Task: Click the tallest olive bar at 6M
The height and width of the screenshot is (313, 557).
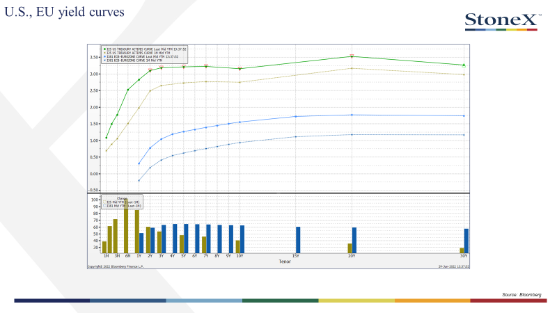Action: [x=126, y=225]
